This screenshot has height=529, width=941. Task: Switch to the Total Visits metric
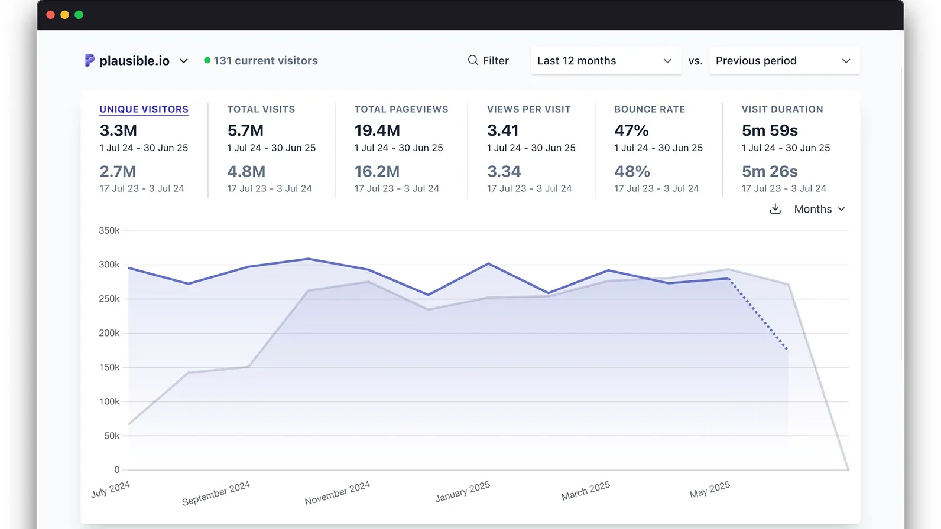261,109
